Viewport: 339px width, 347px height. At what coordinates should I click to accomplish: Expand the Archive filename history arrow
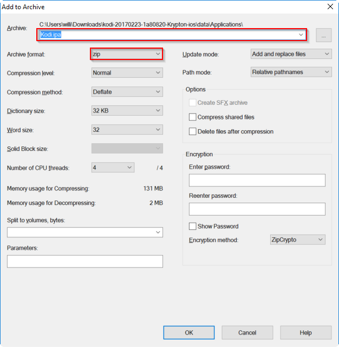pos(301,35)
